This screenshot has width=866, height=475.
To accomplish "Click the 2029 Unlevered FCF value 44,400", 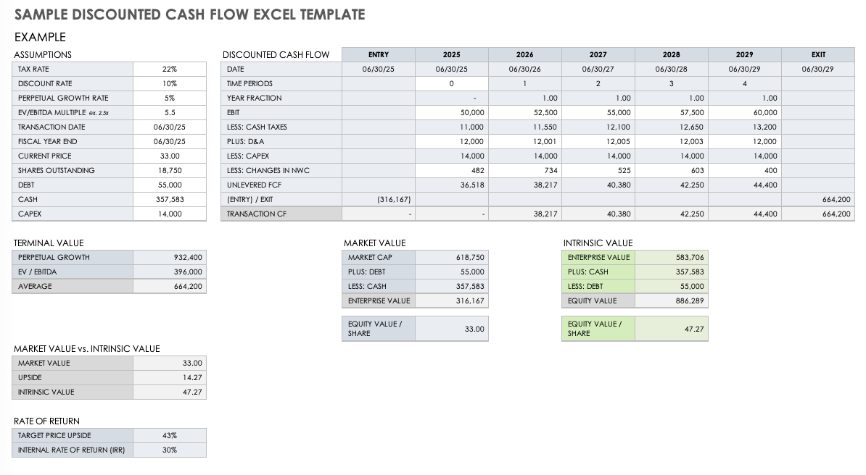I will coord(745,185).
